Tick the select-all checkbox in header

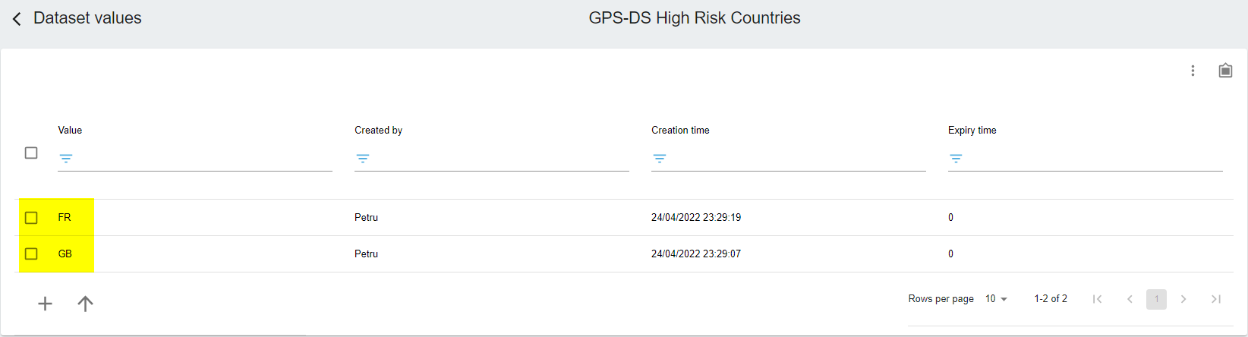coord(31,153)
